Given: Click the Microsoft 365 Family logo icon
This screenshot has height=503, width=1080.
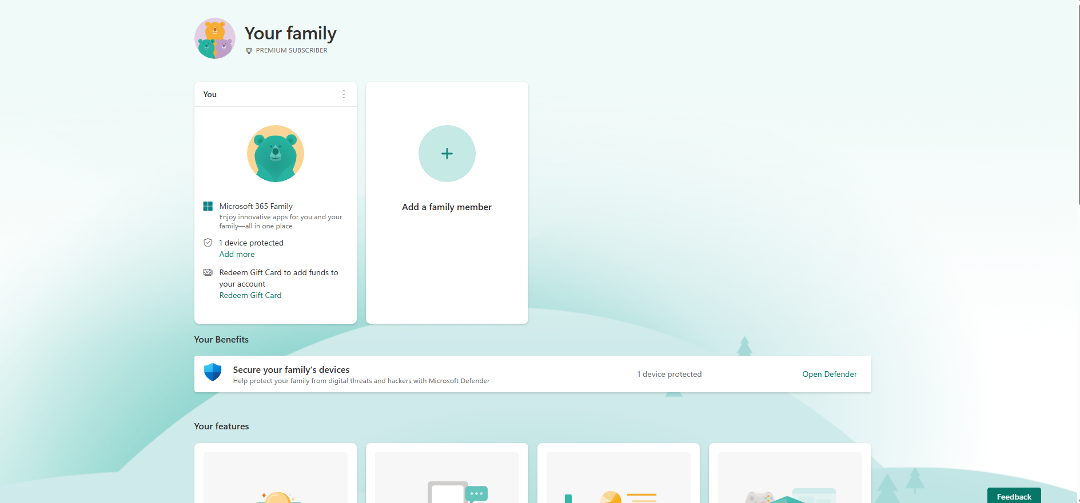Looking at the screenshot, I should [x=208, y=206].
